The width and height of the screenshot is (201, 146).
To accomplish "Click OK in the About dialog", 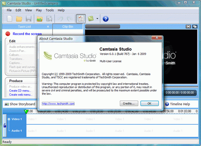I will tap(150, 103).
